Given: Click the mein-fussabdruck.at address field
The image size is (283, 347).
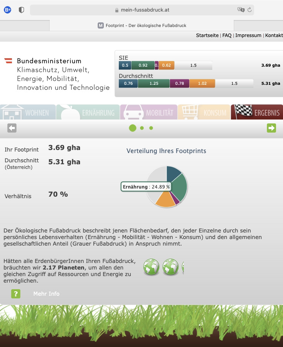Looking at the screenshot, I should (141, 10).
